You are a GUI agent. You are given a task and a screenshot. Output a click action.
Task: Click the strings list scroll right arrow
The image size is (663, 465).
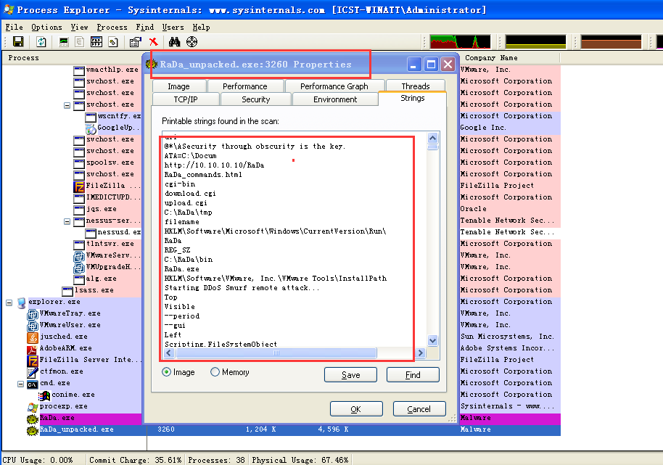coord(421,353)
